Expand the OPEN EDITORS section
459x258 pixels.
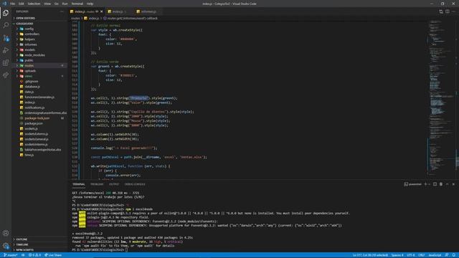click(x=39, y=18)
